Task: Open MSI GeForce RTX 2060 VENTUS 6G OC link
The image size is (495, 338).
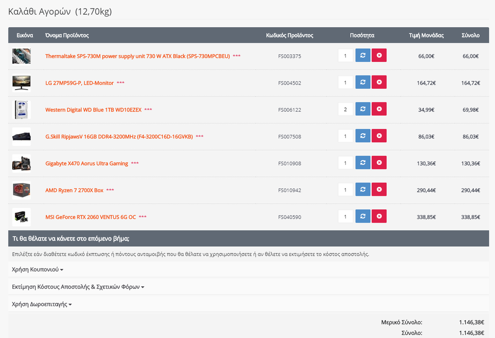Action: point(91,217)
